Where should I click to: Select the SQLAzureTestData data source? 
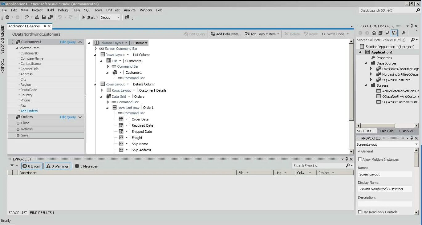(396, 80)
